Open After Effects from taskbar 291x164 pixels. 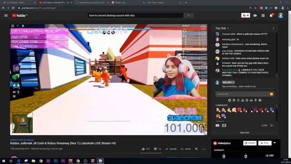(48, 161)
